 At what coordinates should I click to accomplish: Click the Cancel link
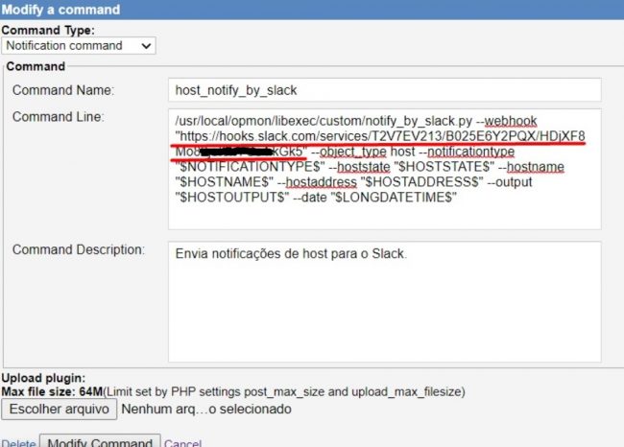tap(183, 443)
